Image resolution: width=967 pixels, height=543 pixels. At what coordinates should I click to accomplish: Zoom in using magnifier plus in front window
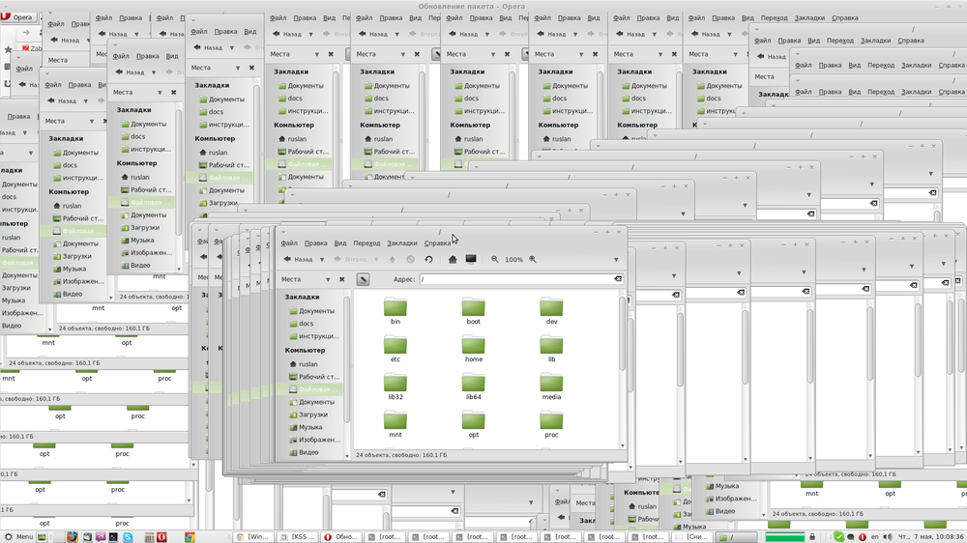(x=533, y=259)
